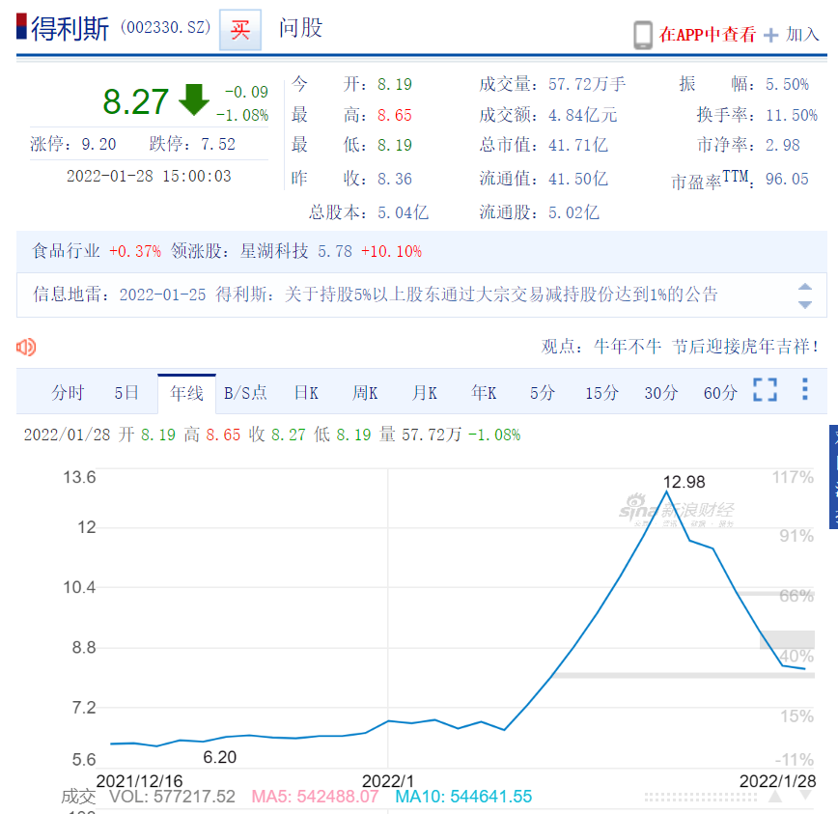Image resolution: width=838 pixels, height=814 pixels.
Task: Switch to the 15分 chart tab
Action: (601, 393)
